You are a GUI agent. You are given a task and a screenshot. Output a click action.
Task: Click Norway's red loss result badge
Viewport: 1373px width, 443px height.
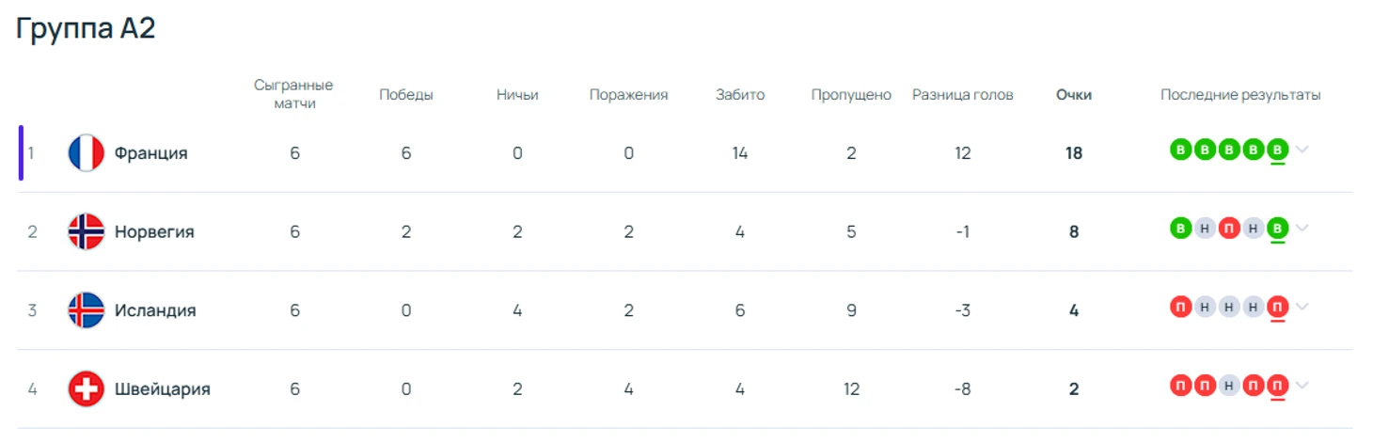pos(1228,229)
